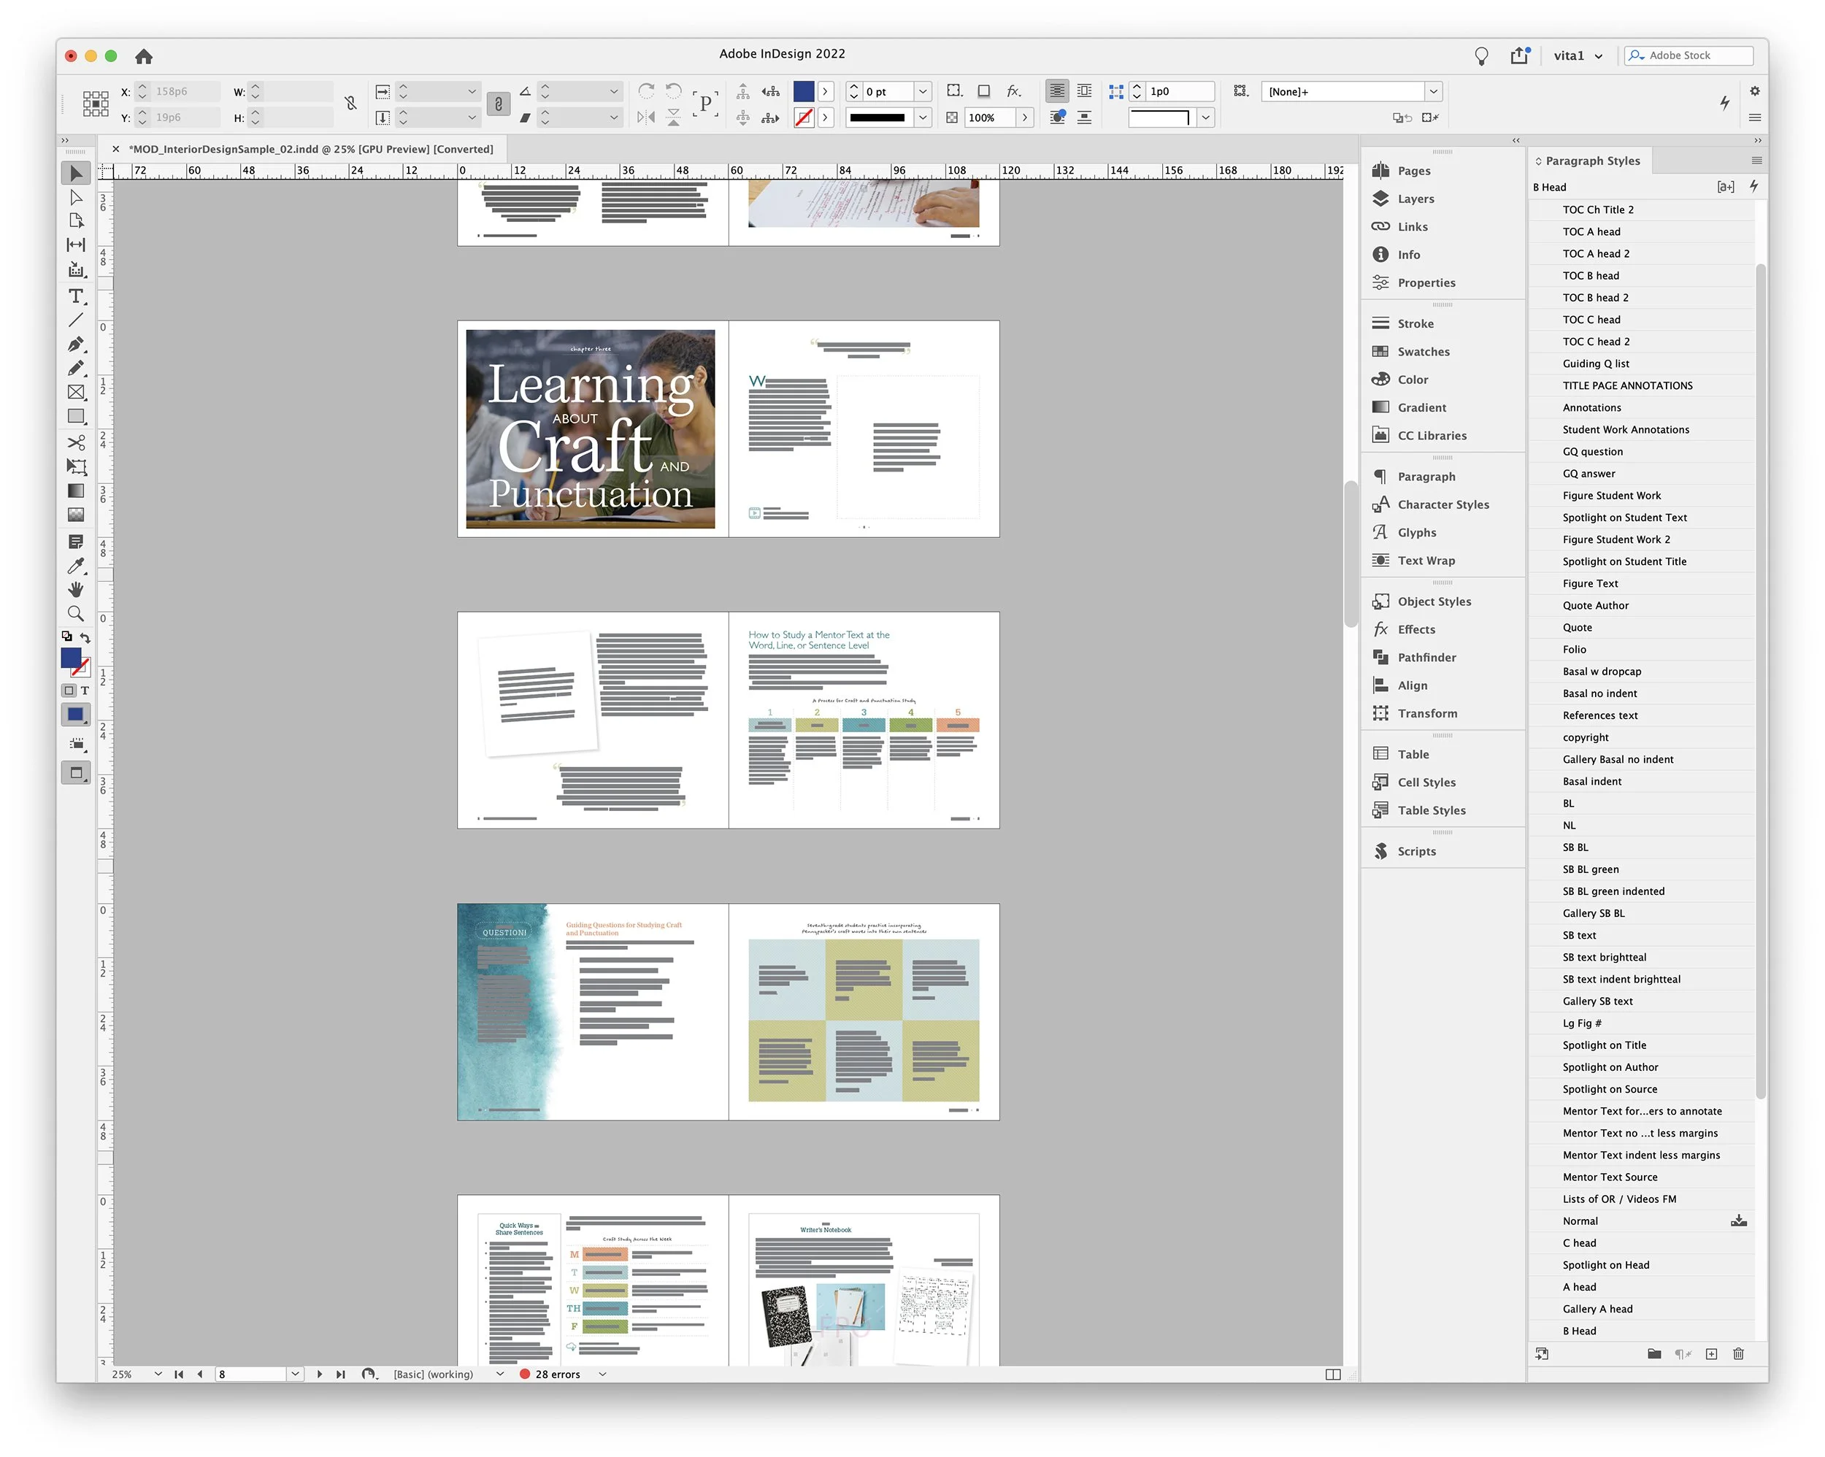This screenshot has width=1825, height=1457.
Task: Toggle formatting affects text button
Action: point(85,691)
